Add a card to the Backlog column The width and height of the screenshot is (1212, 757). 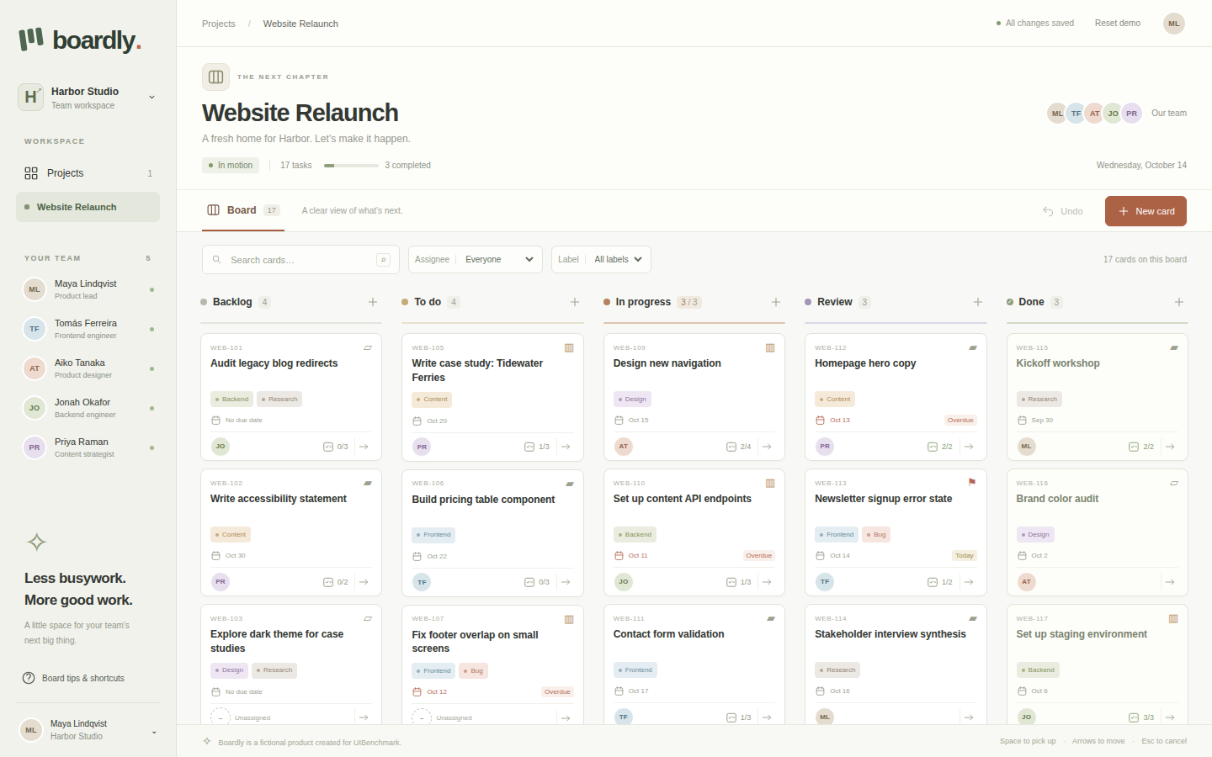coord(373,302)
